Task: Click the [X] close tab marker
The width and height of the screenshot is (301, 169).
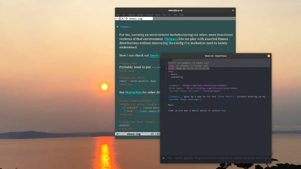Action: [x=122, y=18]
